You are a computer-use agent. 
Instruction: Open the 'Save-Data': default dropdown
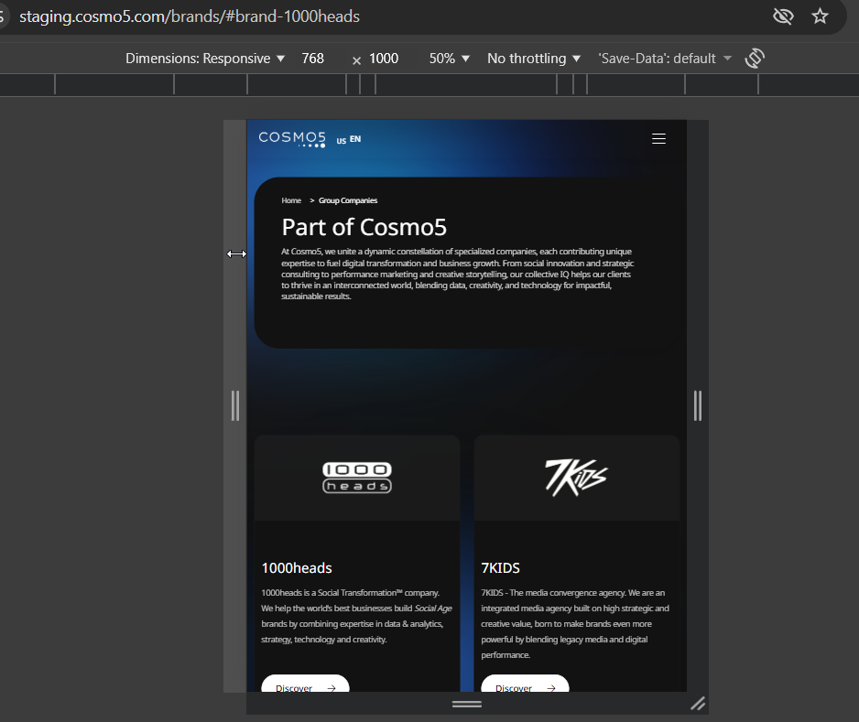coord(665,59)
